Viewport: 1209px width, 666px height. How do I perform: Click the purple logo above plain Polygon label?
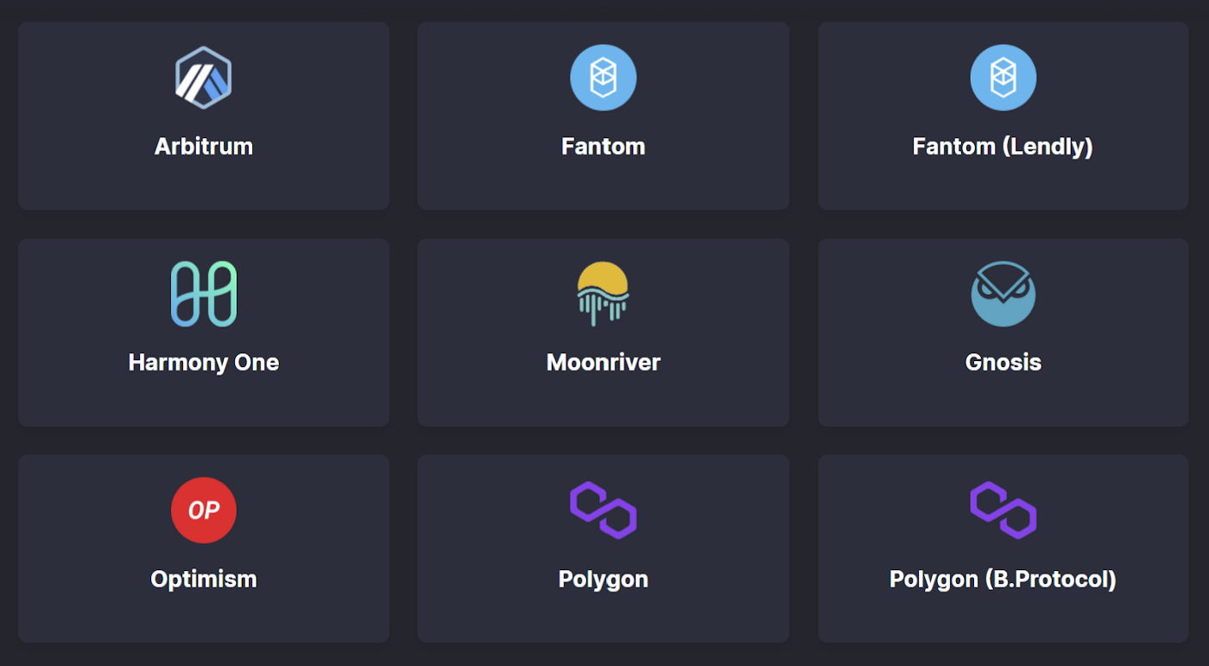coord(603,510)
